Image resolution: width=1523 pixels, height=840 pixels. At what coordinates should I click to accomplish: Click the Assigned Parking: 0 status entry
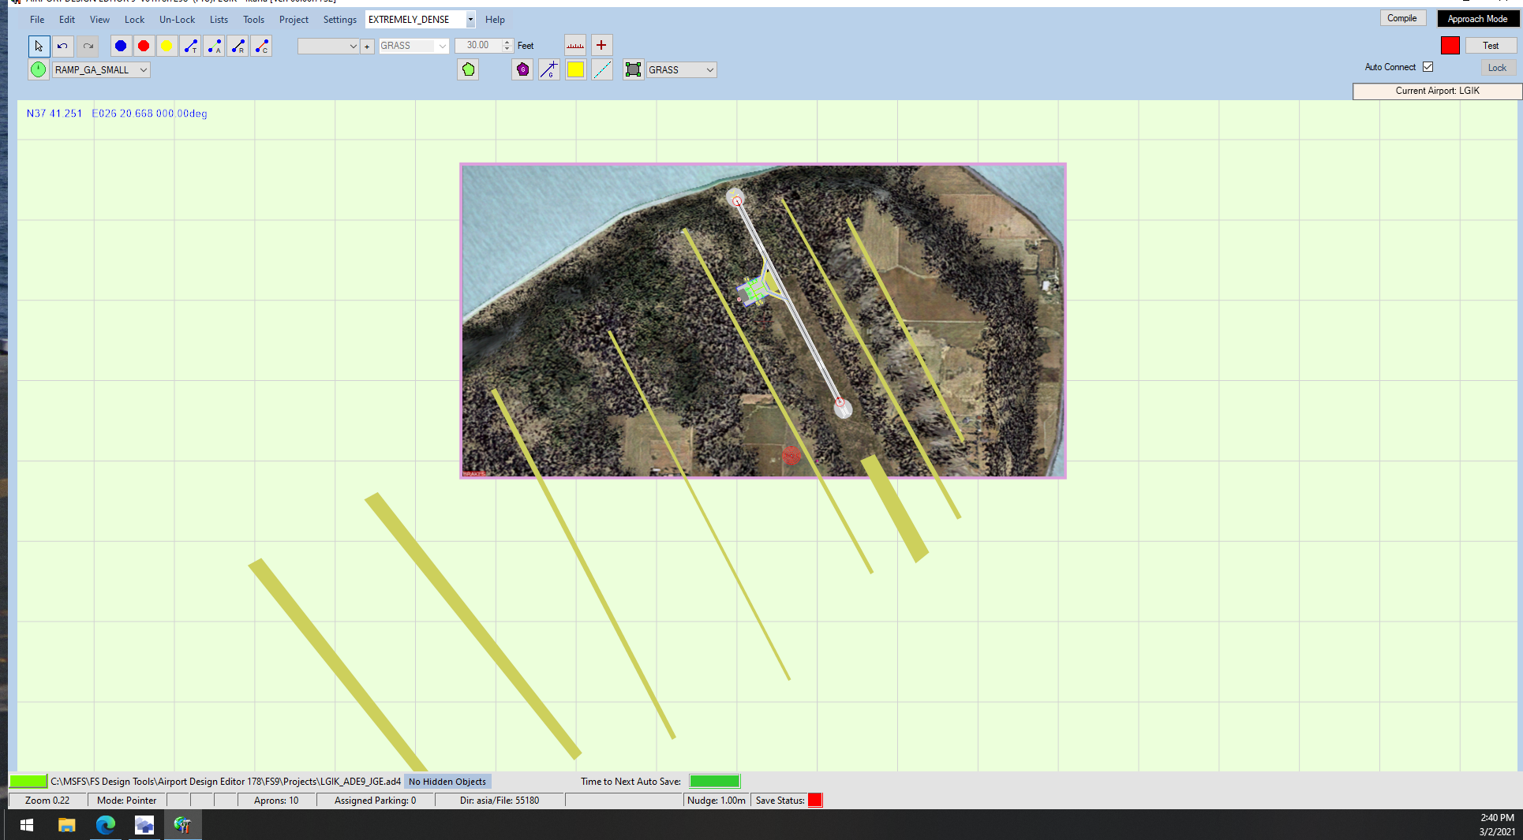375,801
